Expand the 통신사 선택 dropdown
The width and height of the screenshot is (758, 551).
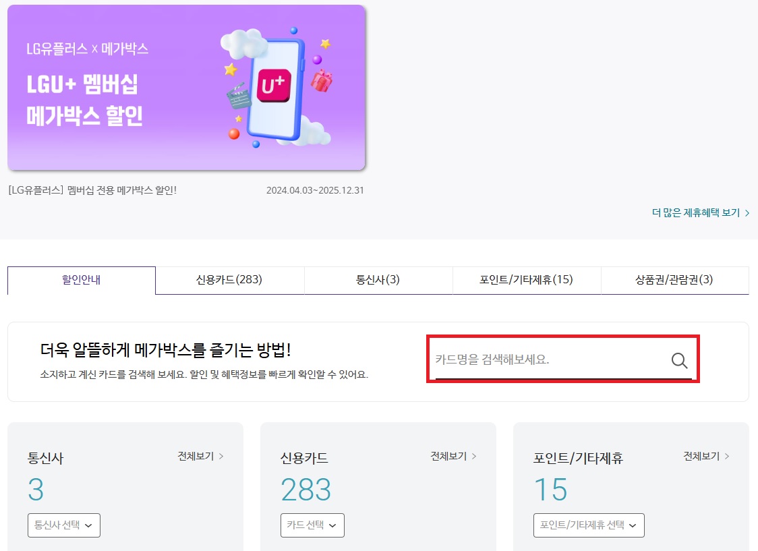click(64, 525)
